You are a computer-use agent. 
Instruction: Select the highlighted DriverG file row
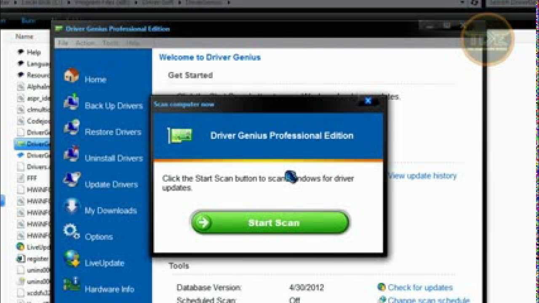pyautogui.click(x=33, y=144)
